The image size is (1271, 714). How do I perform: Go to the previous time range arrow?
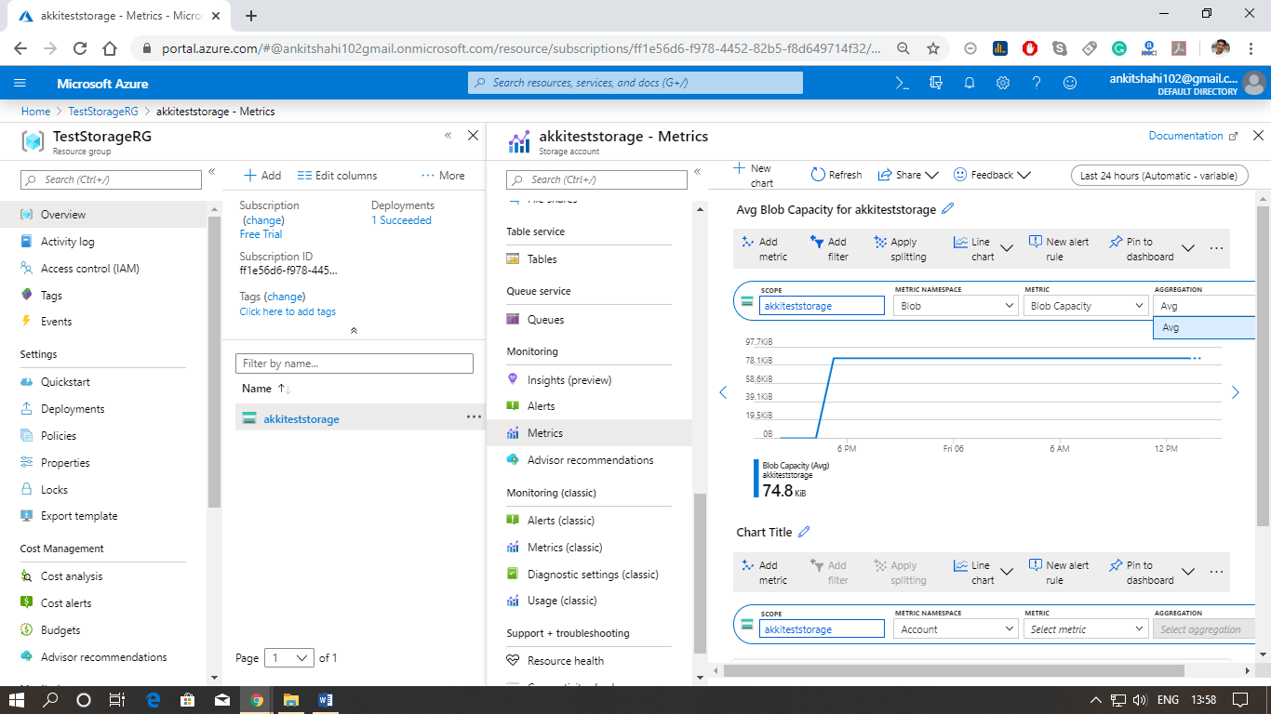(723, 393)
